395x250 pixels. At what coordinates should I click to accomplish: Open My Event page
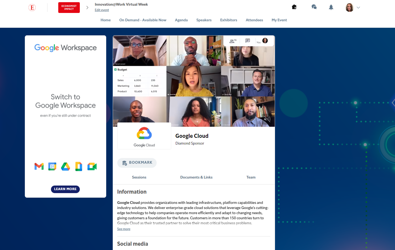click(279, 20)
